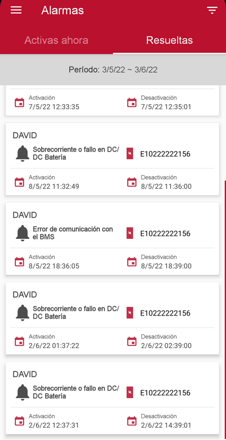Click deactivation calendar icon for 2/6/22 02:39:00
Image resolution: width=226 pixels, height=440 pixels.
132,341
